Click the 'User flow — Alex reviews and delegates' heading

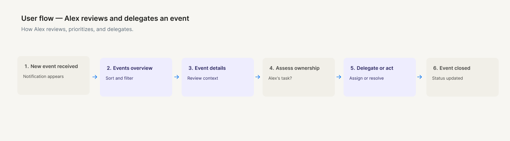[x=105, y=18]
